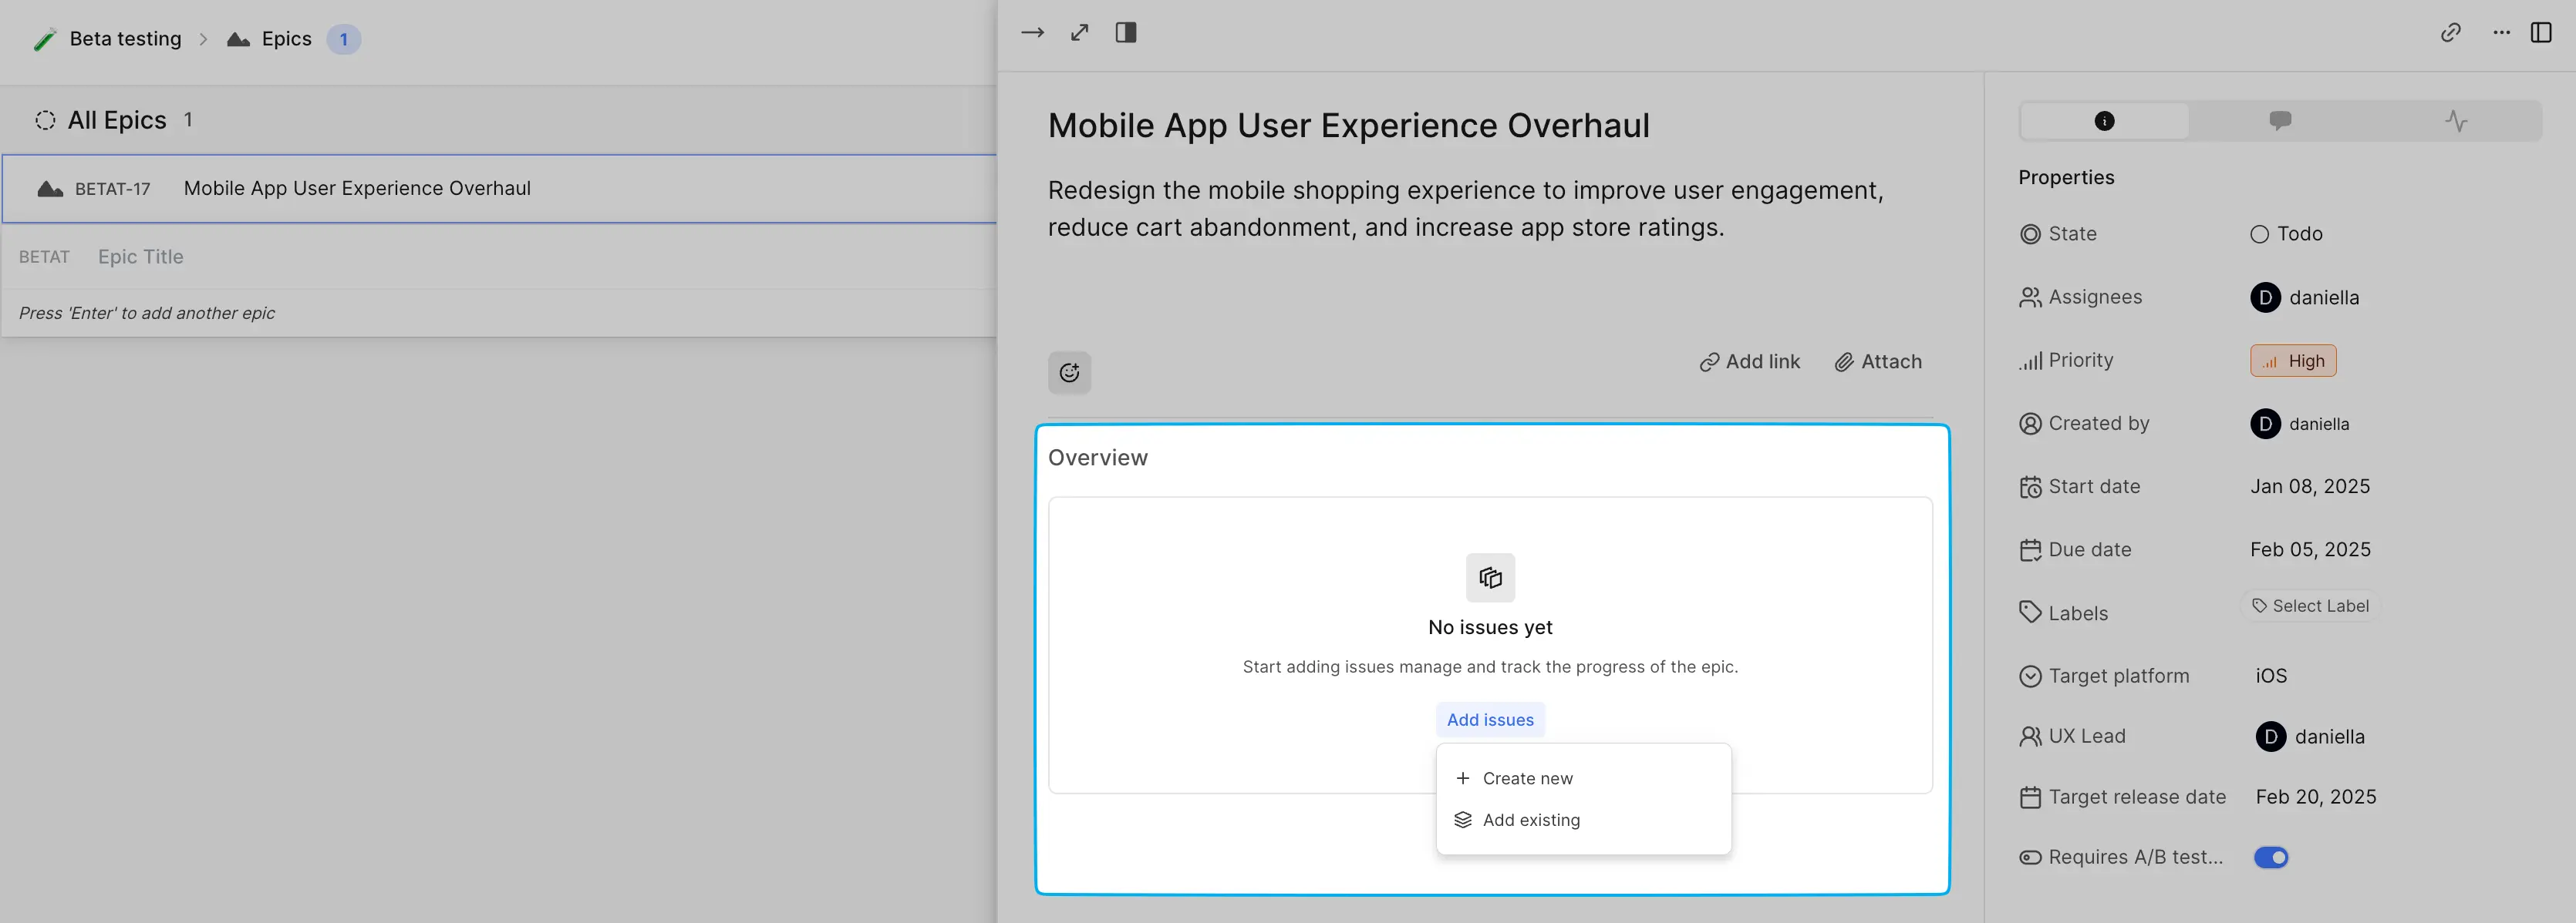This screenshot has width=2576, height=923.
Task: Click the BETAT-17 epic title input field
Action: (358, 186)
